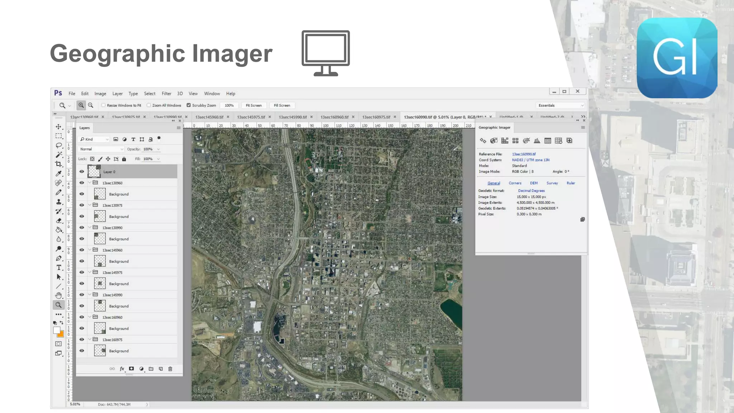Toggle visibility of the 13sec145960 group

pos(82,250)
